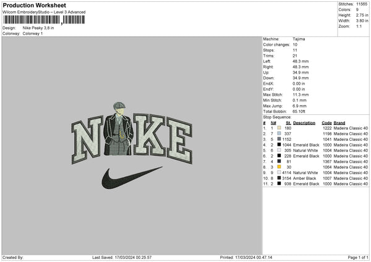
Task: Click the 'Production Worksheet' title
Action: click(x=34, y=5)
